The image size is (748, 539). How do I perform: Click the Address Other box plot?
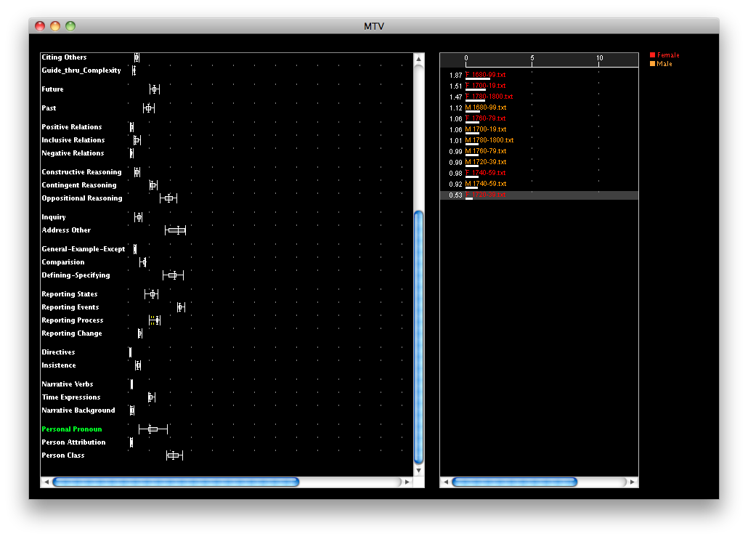pyautogui.click(x=176, y=230)
